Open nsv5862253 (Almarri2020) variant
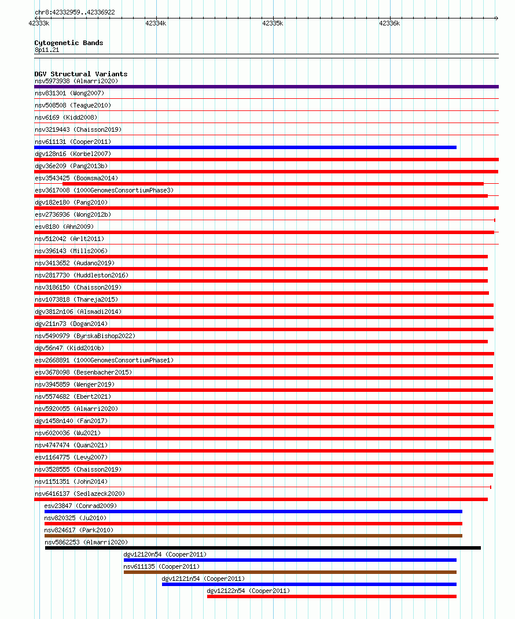The image size is (515, 619). (x=86, y=542)
